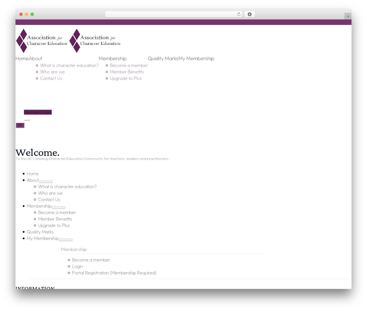Click the Members Login button

click(38, 112)
